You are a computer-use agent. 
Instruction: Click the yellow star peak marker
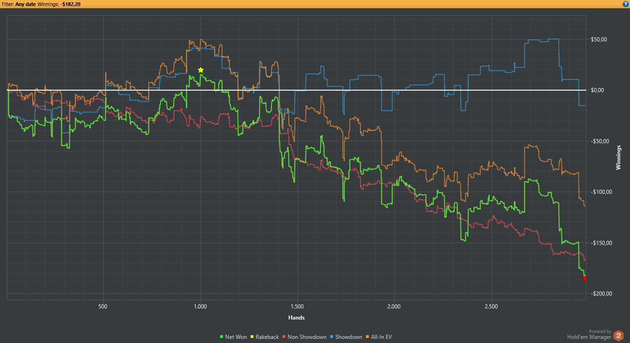[x=201, y=70]
